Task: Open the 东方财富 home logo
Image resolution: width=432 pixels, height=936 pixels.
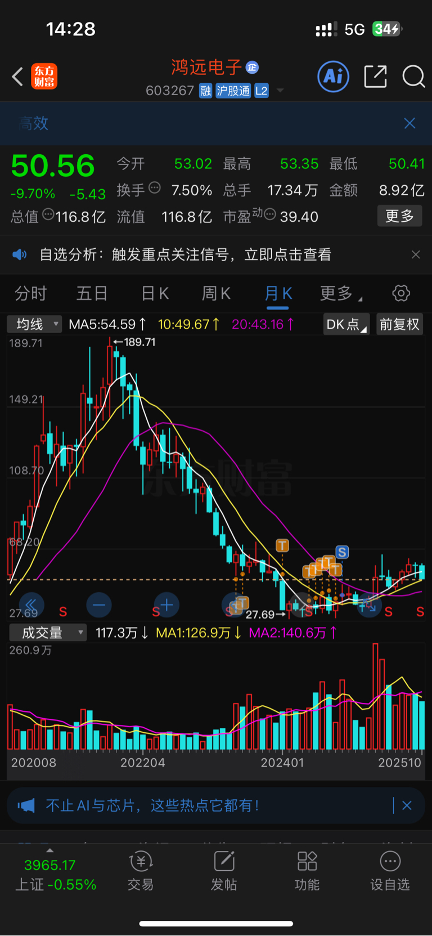Action: click(44, 77)
